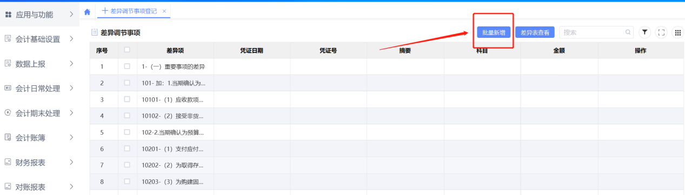The height and width of the screenshot is (195, 685).
Task: Click the 差异项 column header
Action: (175, 50)
